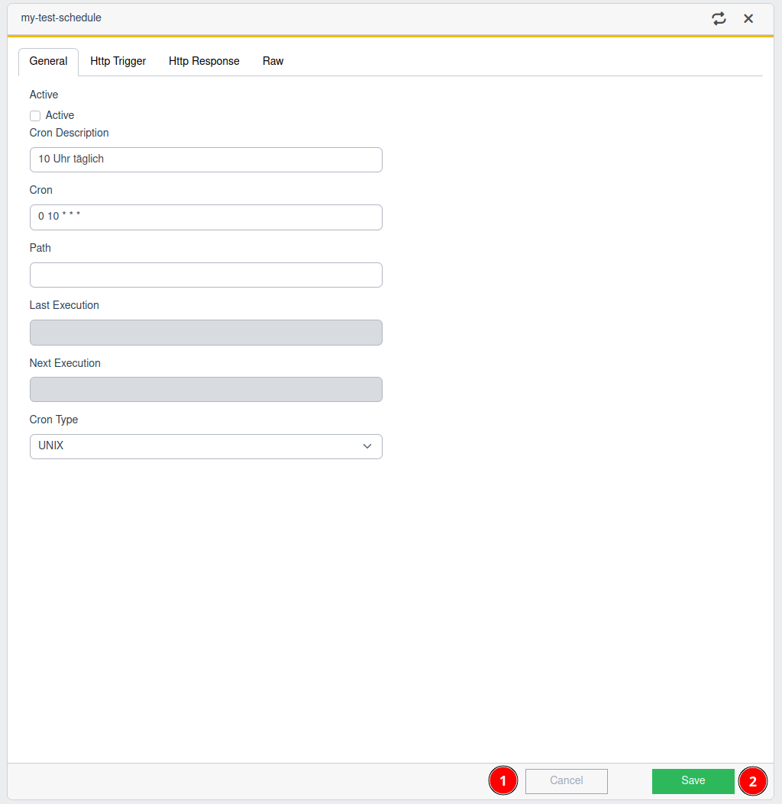
Task: Click the my-test-schedule title text
Action: [61, 18]
